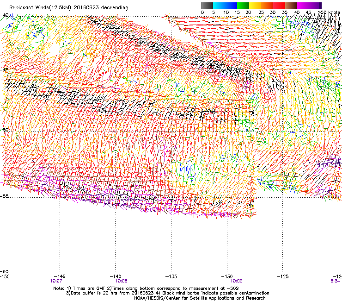Click the green 15-20 knots legend segment
The width and height of the screenshot is (342, 301).
pos(243,6)
